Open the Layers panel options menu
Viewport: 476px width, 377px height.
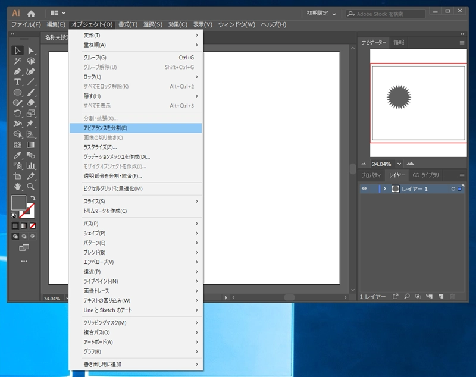click(x=462, y=175)
